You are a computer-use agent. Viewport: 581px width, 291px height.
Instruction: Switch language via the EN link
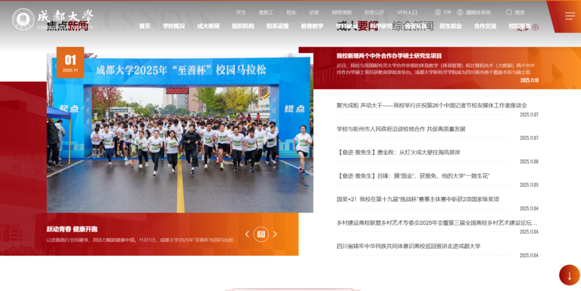coord(447,12)
